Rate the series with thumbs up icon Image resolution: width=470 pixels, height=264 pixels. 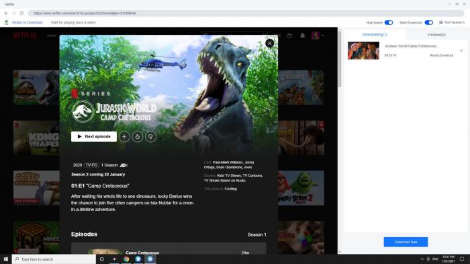click(137, 137)
